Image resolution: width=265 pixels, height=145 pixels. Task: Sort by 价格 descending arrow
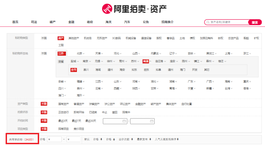click(x=101, y=139)
